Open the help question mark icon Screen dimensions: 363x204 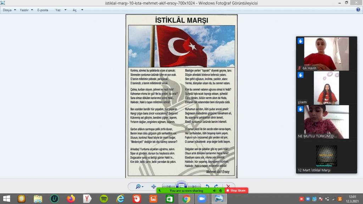point(358,10)
